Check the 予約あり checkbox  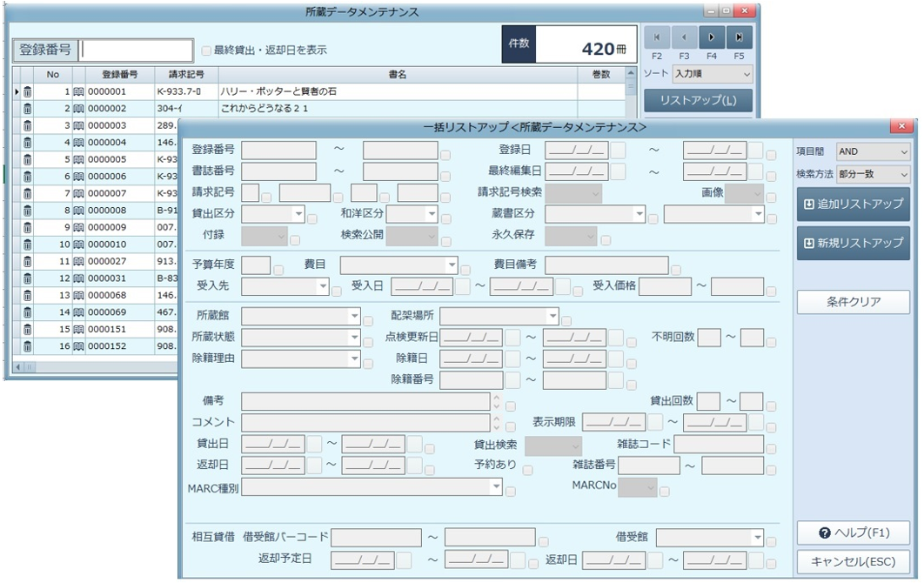point(527,470)
